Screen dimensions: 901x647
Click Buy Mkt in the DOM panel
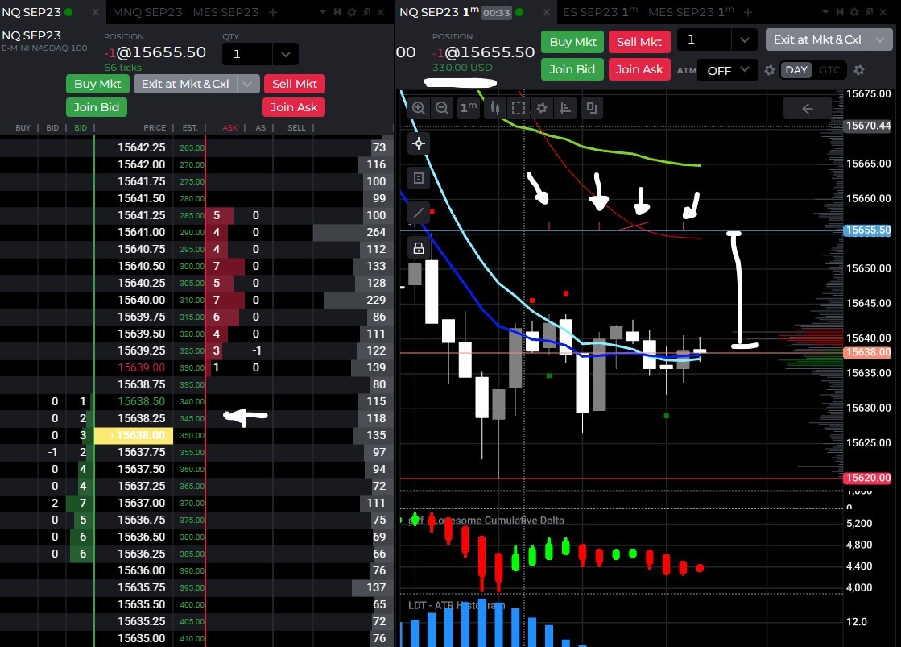97,84
